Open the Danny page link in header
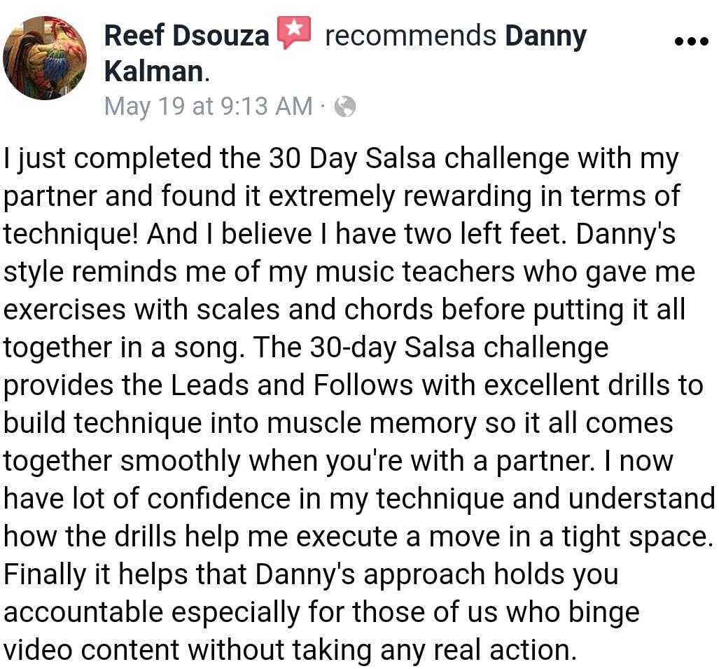This screenshot has width=719, height=669. pos(545,36)
